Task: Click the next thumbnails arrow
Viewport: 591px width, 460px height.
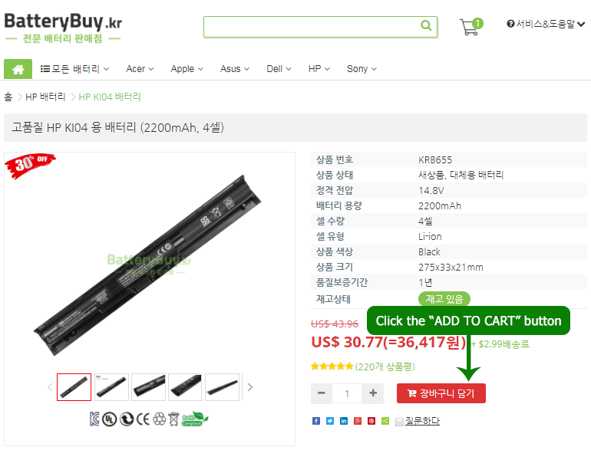Action: tap(250, 387)
